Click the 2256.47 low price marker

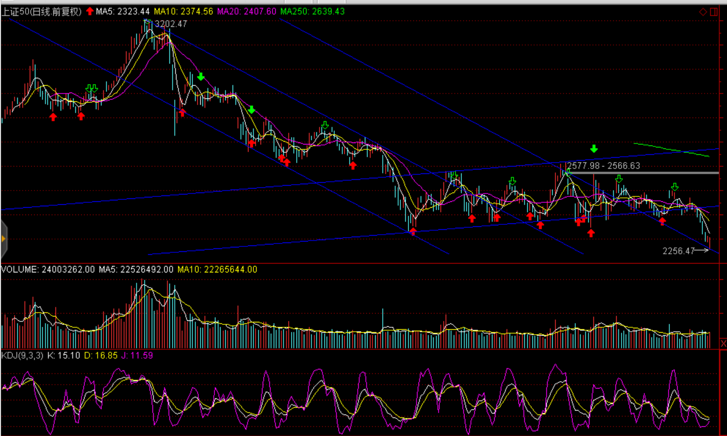pos(679,251)
